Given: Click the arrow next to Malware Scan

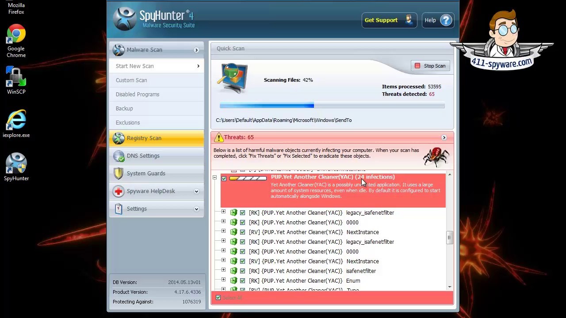Looking at the screenshot, I should click(x=196, y=50).
